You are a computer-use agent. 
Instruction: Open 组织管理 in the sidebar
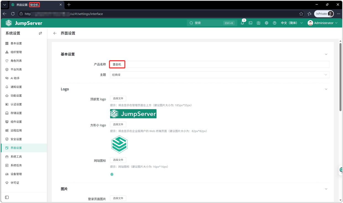point(24,52)
